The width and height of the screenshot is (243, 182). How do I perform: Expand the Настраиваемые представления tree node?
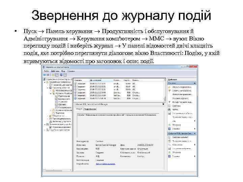(51, 91)
